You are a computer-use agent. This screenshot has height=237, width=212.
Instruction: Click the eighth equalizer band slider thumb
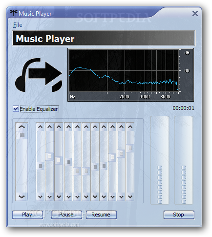coord(104,166)
